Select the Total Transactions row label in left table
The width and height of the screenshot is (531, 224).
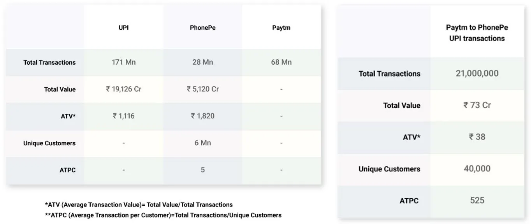click(49, 62)
